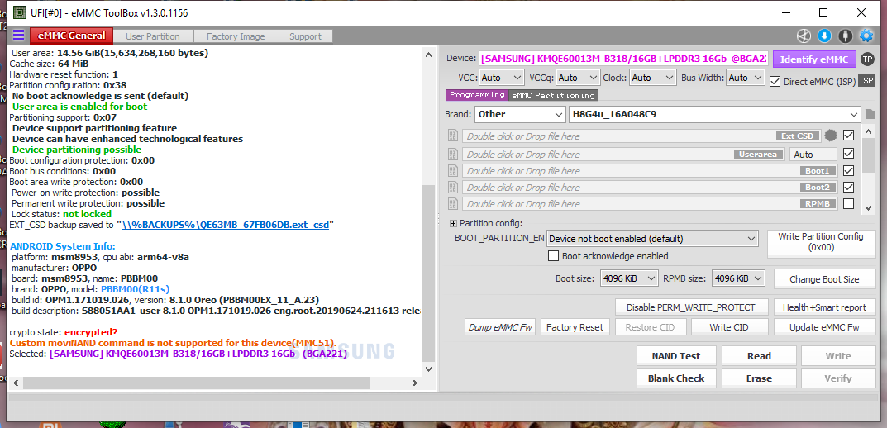Switch to the User Partition tab
This screenshot has height=428, width=887.
click(153, 36)
